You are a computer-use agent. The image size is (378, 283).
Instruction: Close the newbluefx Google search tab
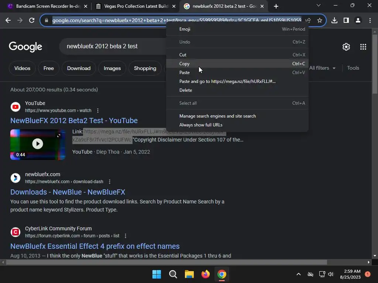pyautogui.click(x=262, y=6)
